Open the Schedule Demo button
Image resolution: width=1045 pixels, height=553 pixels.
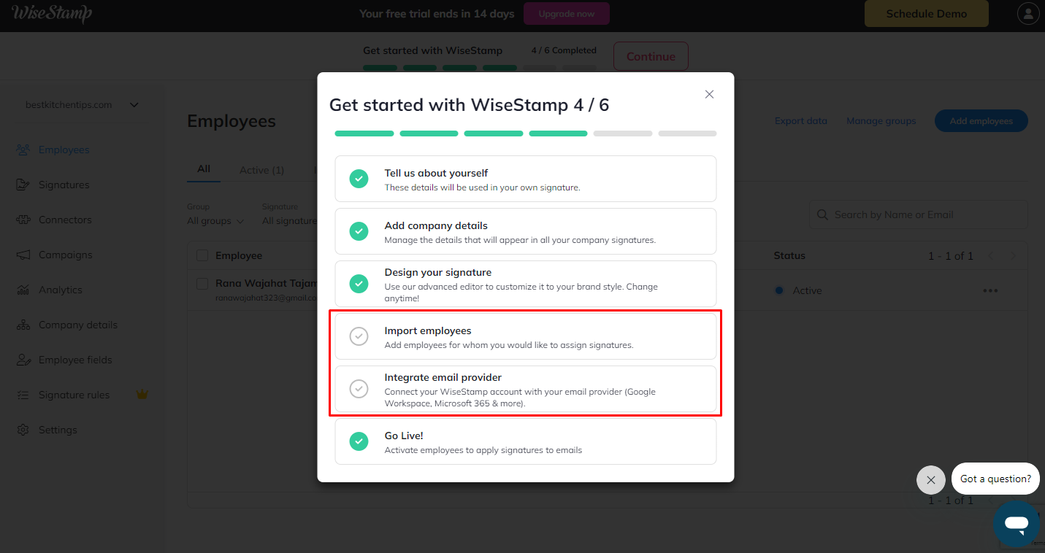pyautogui.click(x=926, y=14)
